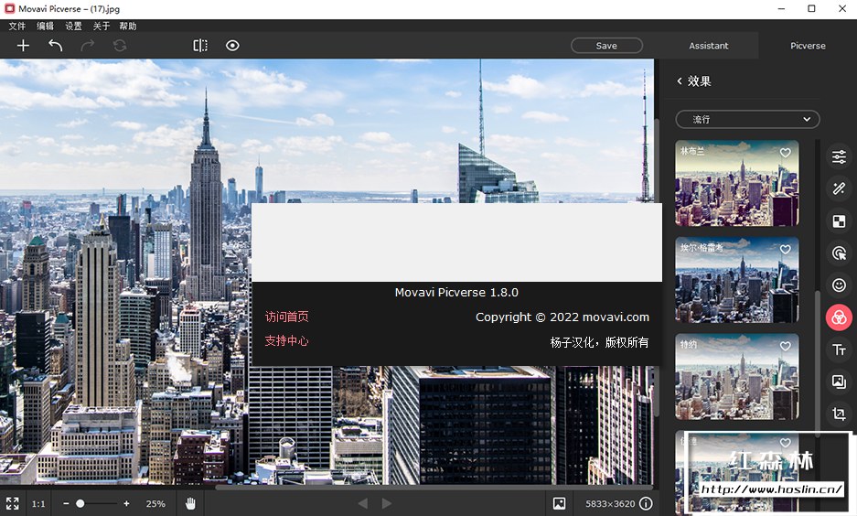Toggle original preview with the eye icon
The height and width of the screenshot is (516, 857).
pos(232,46)
